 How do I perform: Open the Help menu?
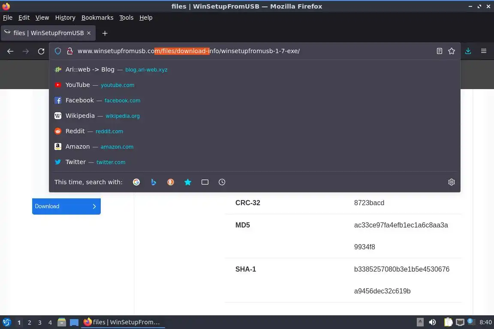coord(146,18)
